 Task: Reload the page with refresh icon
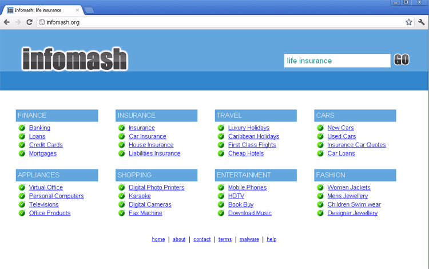(30, 22)
